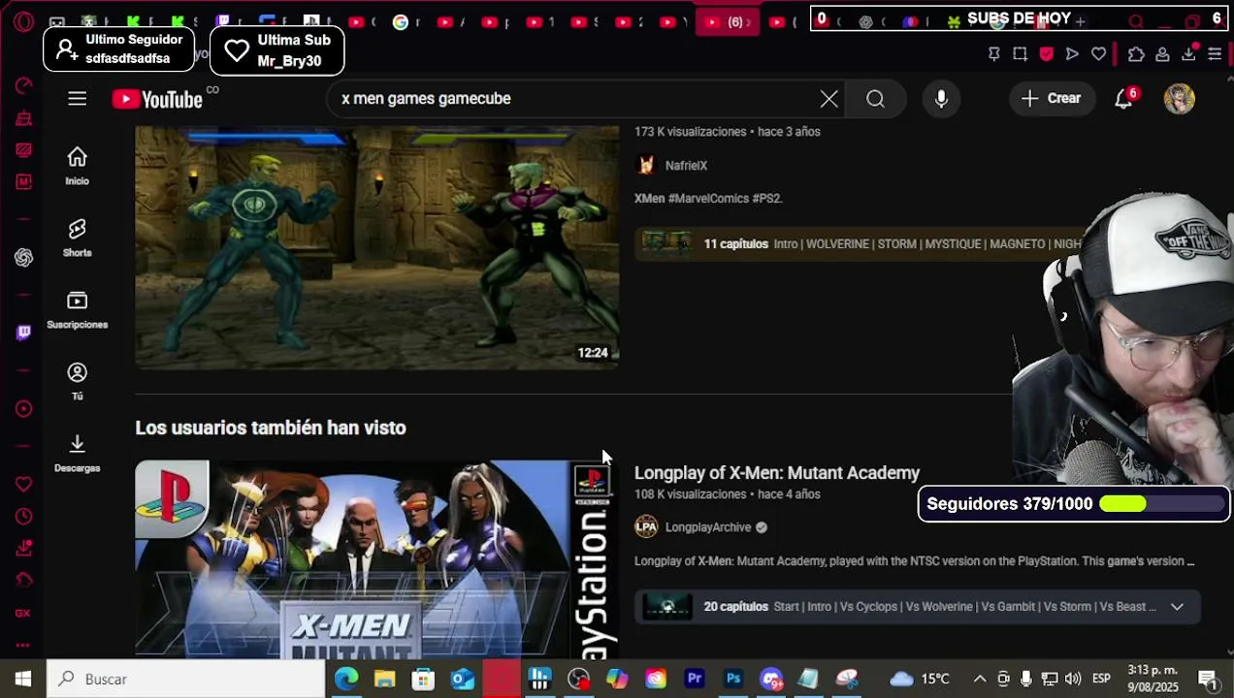
Task: Open the browser extensions puzzle icon
Action: (x=1136, y=54)
